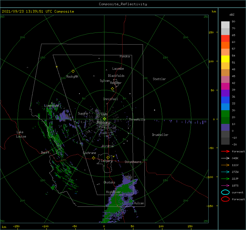Click the red 65 dBZ legend swatch
246x230 pixels.
(225, 39)
